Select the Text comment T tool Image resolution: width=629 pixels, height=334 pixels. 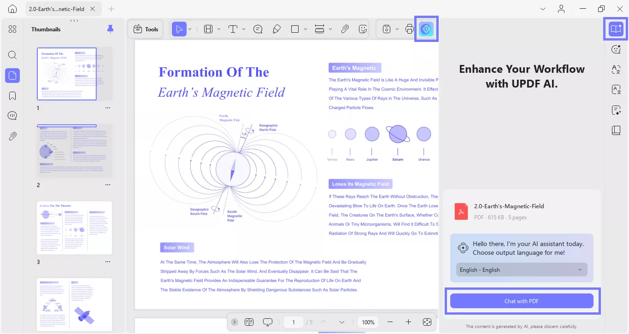click(x=233, y=29)
